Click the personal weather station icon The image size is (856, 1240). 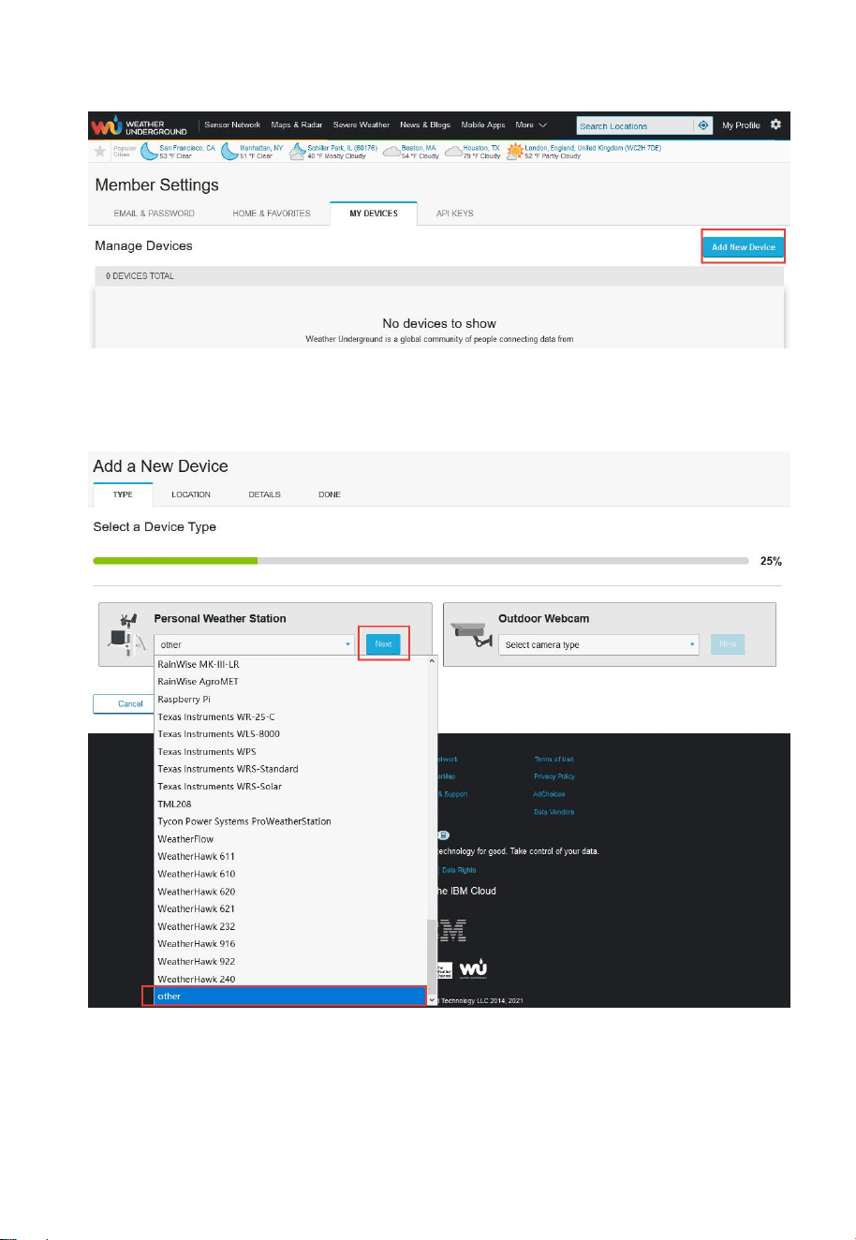click(x=125, y=633)
